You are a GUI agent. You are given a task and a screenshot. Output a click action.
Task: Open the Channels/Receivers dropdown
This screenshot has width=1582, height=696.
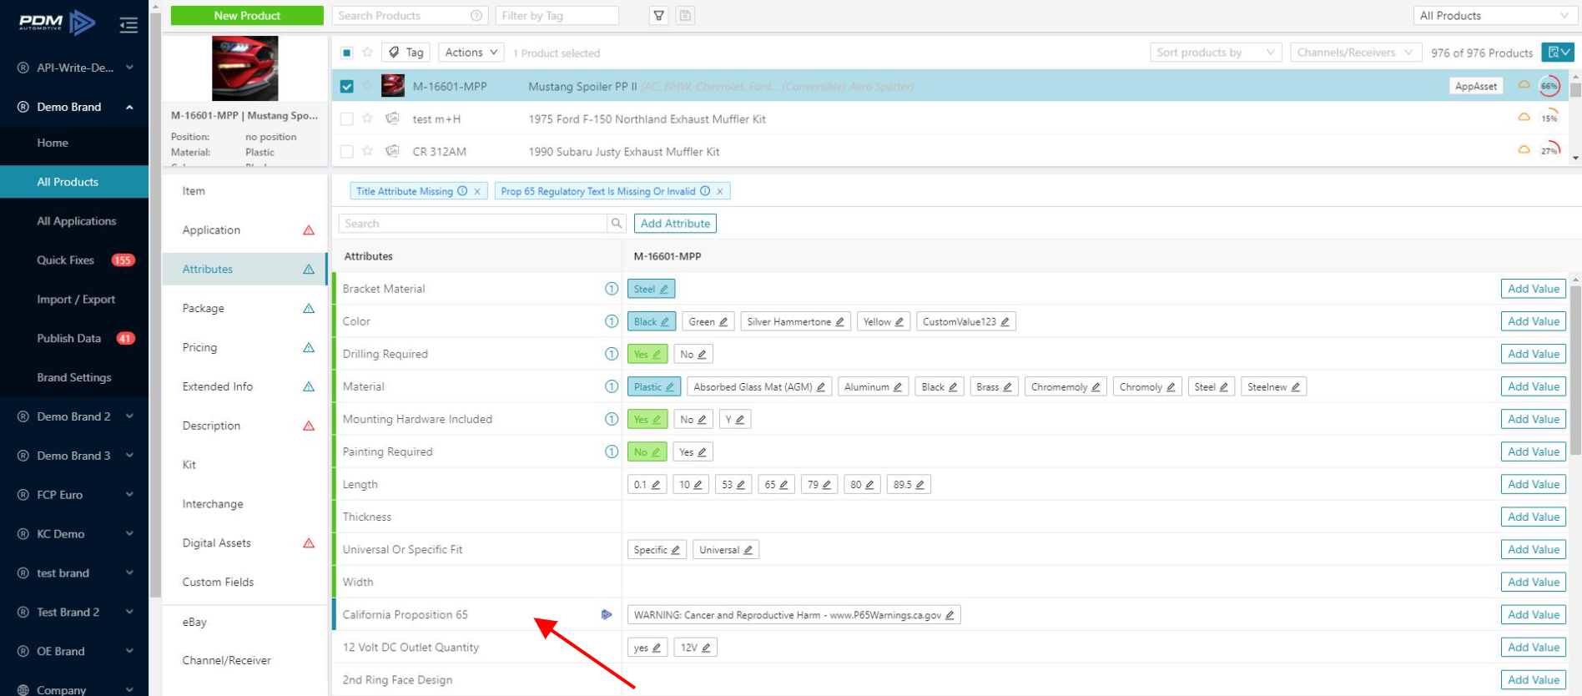1356,53
